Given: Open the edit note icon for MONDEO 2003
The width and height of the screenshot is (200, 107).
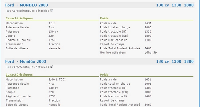Looking at the screenshot, I should coord(51,10).
